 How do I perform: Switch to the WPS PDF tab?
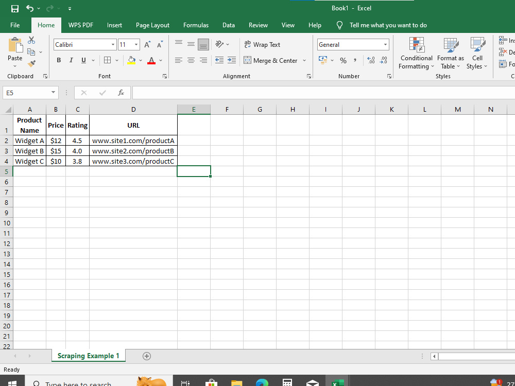click(81, 25)
